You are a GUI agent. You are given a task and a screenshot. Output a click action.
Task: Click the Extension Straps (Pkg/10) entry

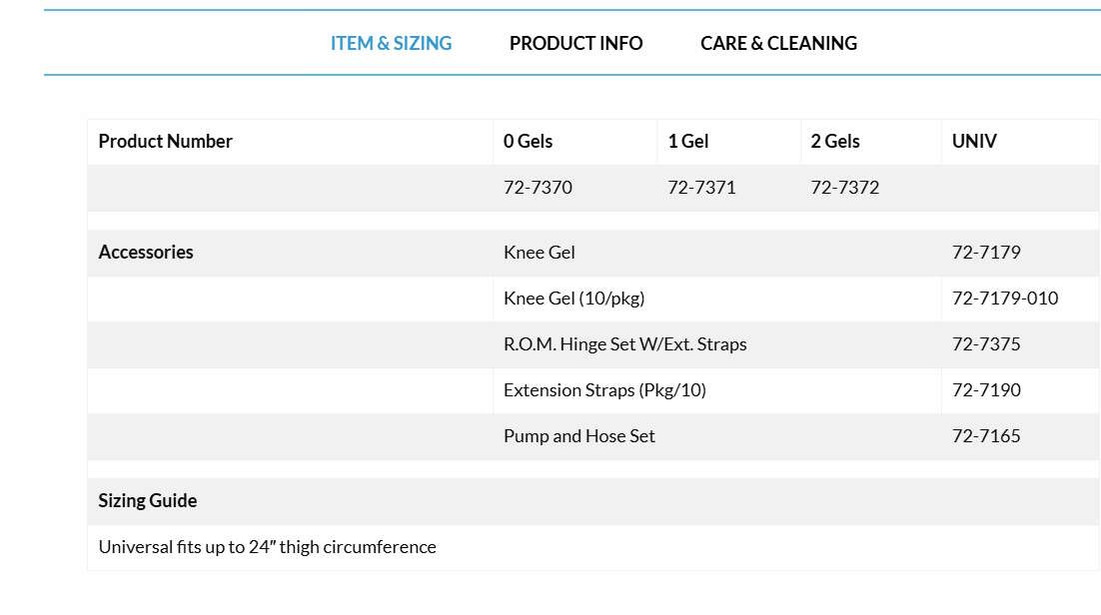coord(604,390)
